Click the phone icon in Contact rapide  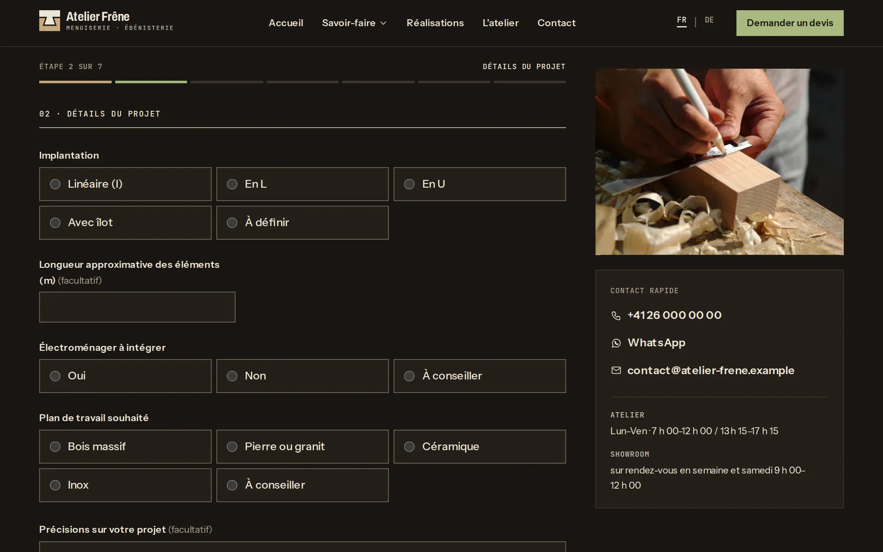click(x=616, y=315)
